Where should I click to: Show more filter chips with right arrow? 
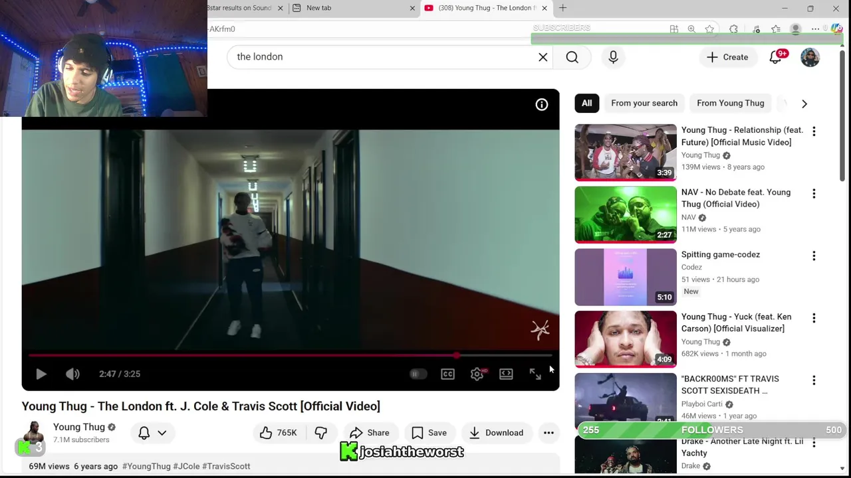coord(804,104)
